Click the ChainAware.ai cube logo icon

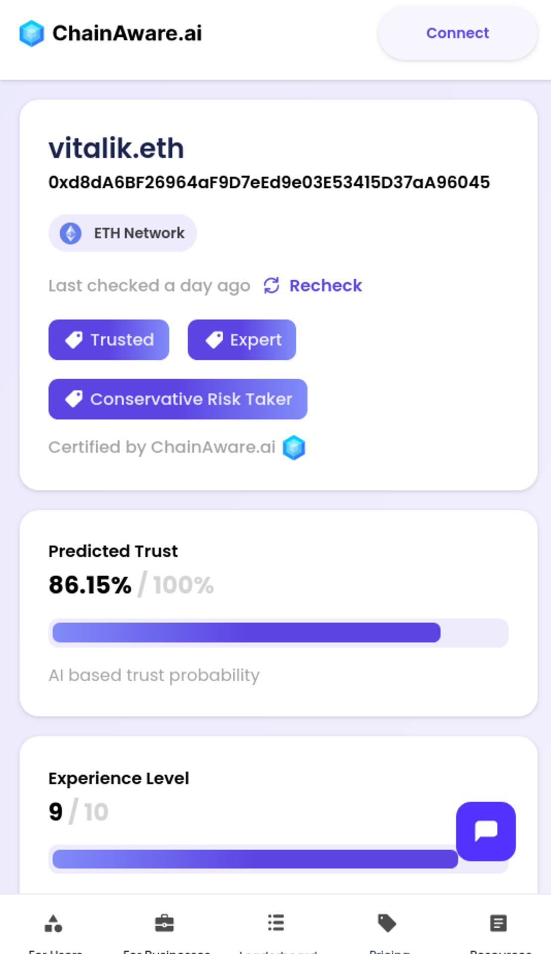coord(32,33)
